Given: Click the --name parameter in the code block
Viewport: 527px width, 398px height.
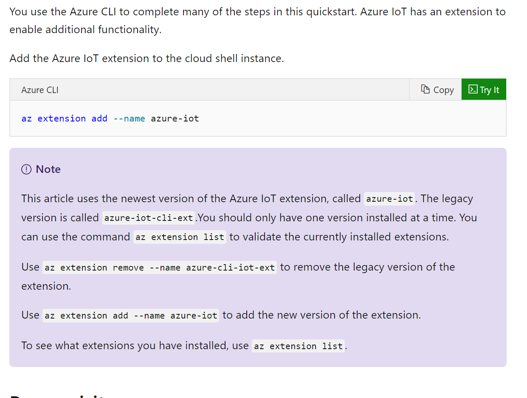Looking at the screenshot, I should pyautogui.click(x=129, y=118).
